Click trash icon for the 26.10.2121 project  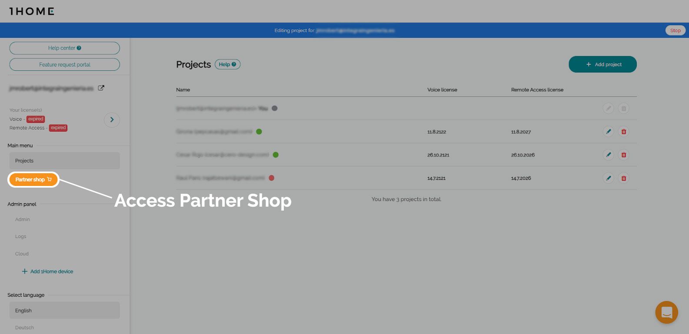(x=623, y=155)
